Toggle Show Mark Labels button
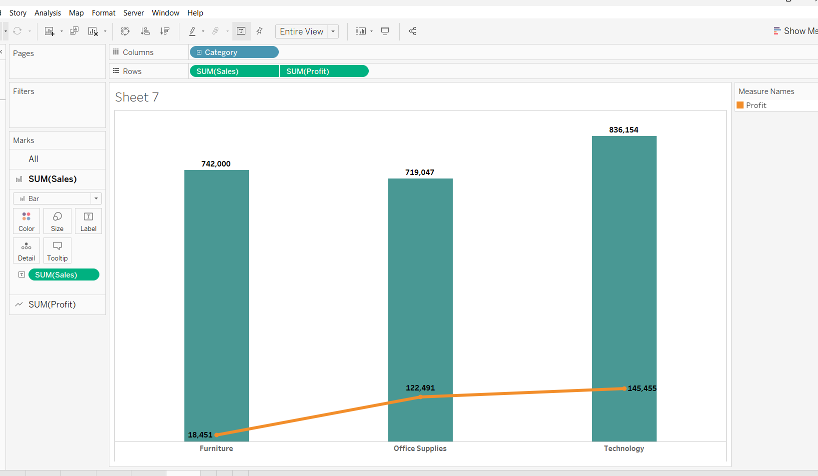This screenshot has height=476, width=818. pyautogui.click(x=241, y=31)
